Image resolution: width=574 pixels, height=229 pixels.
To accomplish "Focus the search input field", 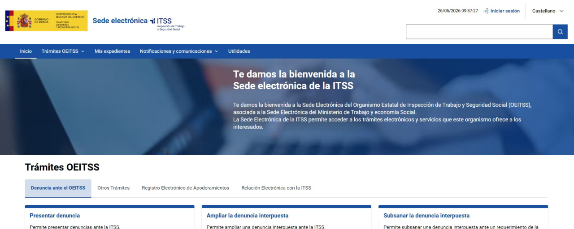I will [x=479, y=32].
